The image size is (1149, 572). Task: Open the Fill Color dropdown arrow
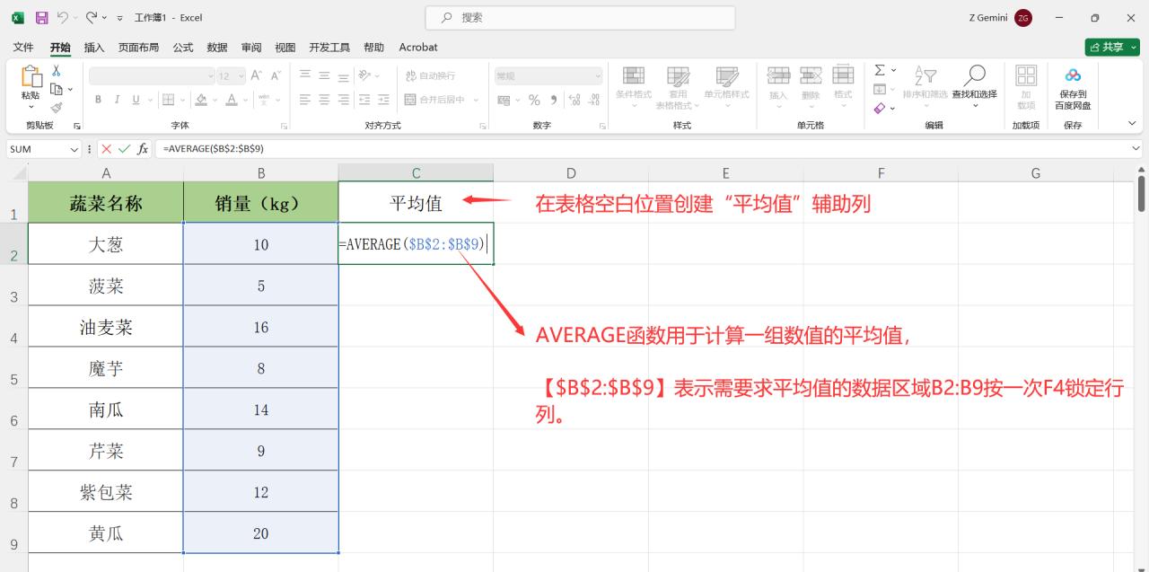(215, 100)
